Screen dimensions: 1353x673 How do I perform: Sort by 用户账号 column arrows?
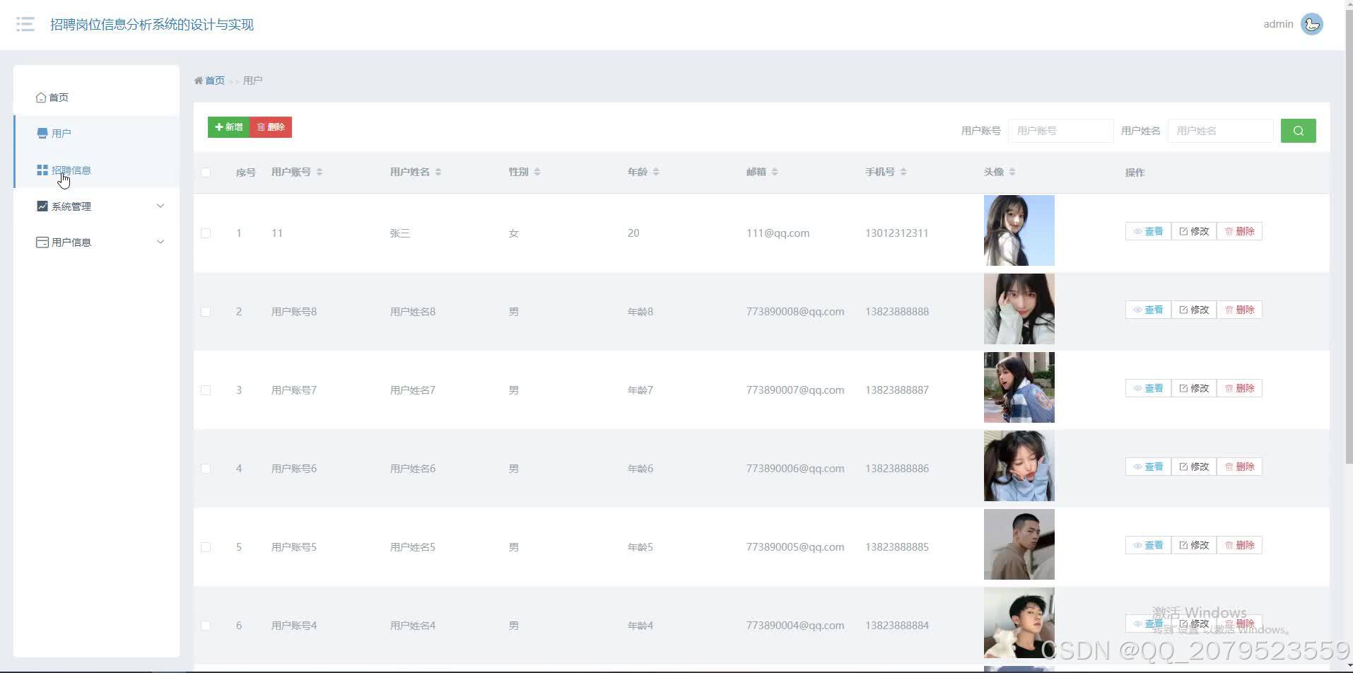click(x=320, y=172)
